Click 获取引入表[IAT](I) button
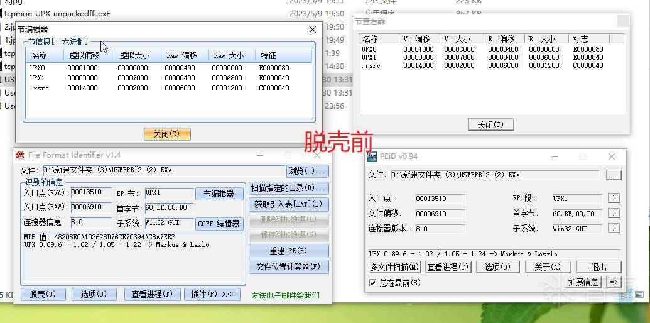This screenshot has width=650, height=323. 289,204
